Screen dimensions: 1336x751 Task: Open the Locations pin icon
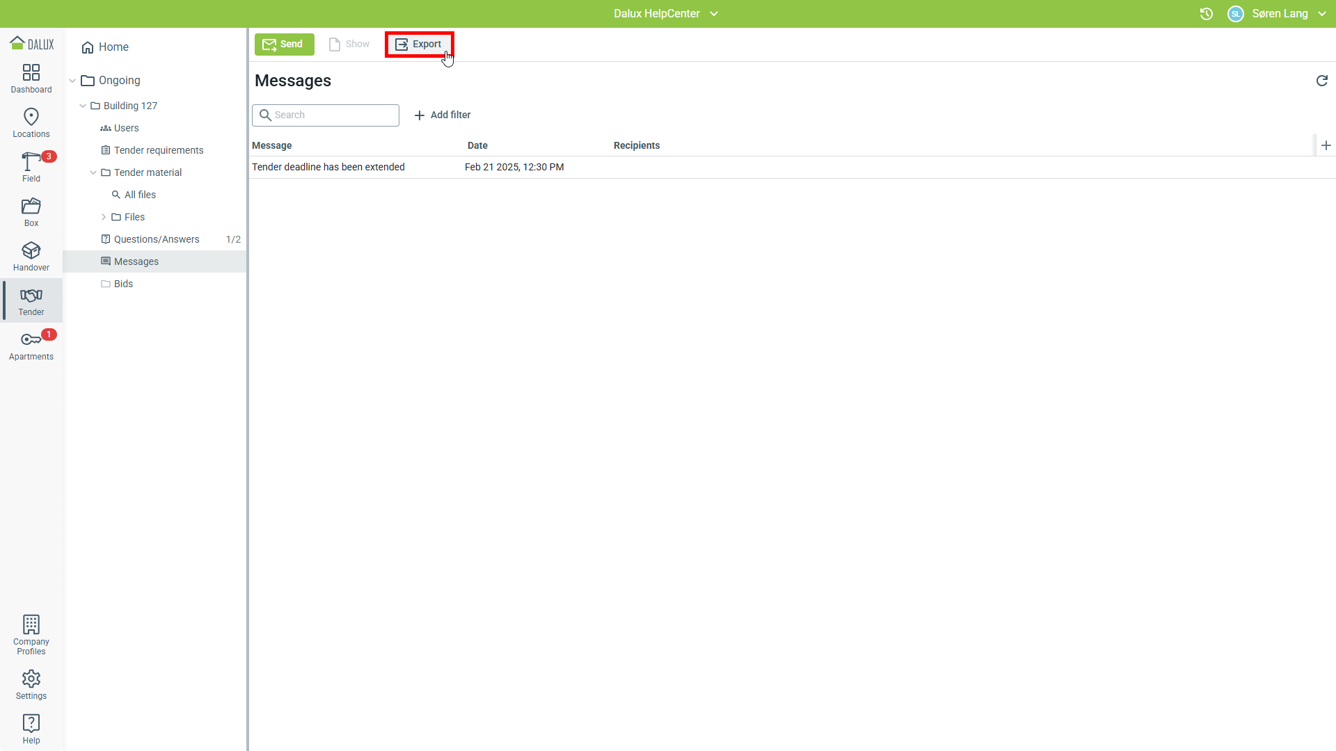point(31,117)
